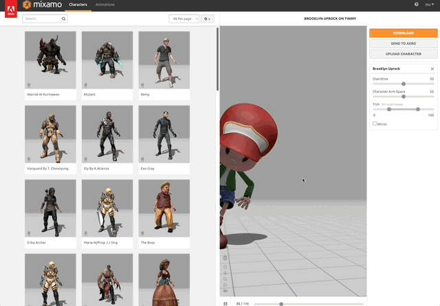Click the rig icon on Ely By K.Atienza card

85,159
